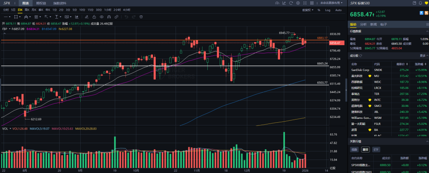
Task: Click the undo drawing arrow
Action: [x=126, y=17]
